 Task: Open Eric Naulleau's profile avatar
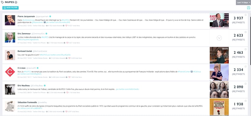pos(10,89)
